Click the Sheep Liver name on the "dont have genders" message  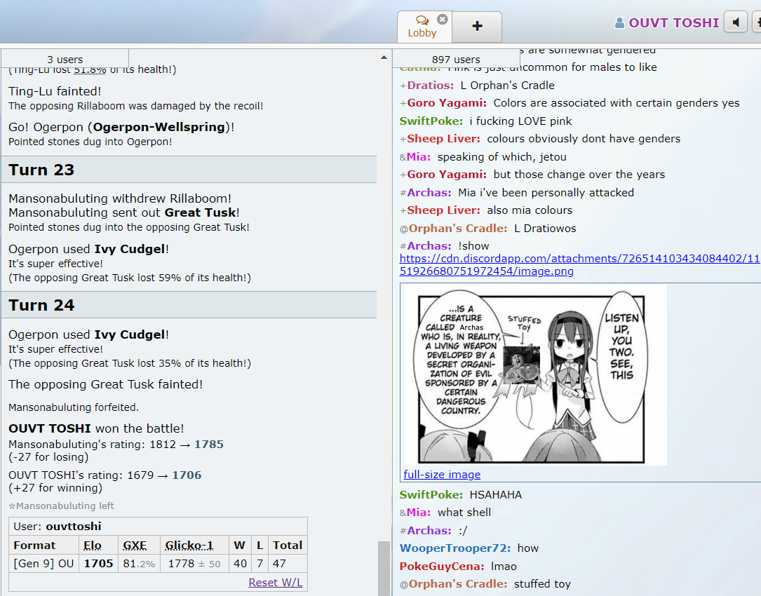443,139
